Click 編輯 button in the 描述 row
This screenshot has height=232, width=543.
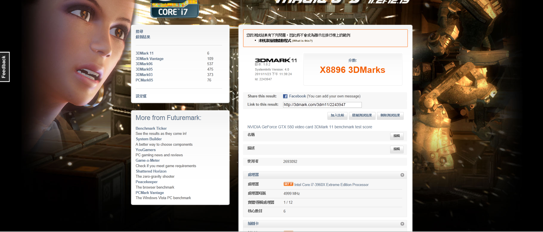(x=397, y=149)
